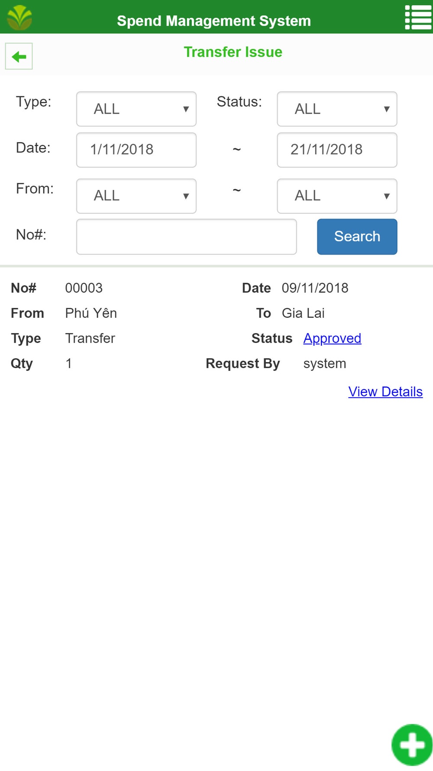The width and height of the screenshot is (433, 771).
Task: Expand the From location dropdown
Action: click(136, 196)
